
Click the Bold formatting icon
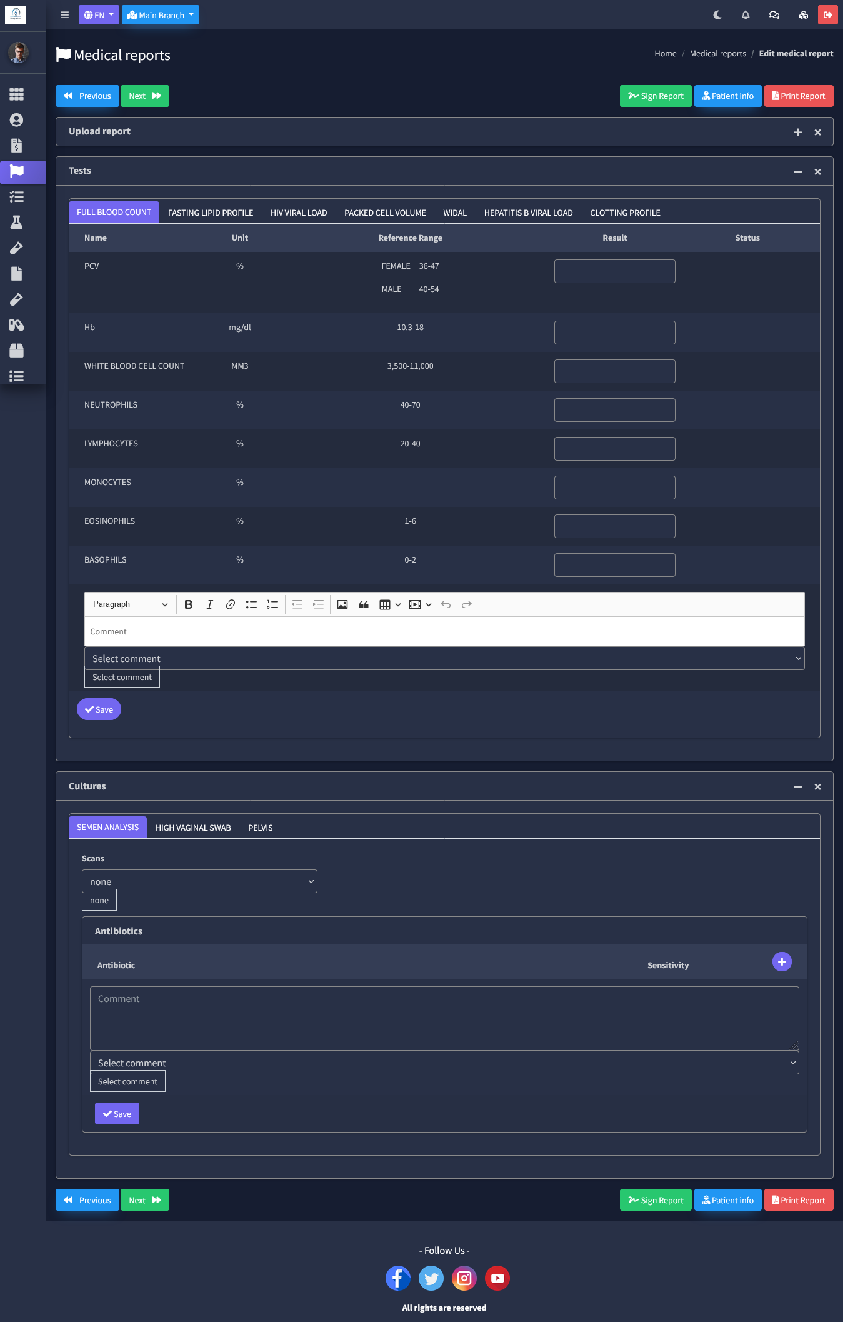pyautogui.click(x=188, y=604)
